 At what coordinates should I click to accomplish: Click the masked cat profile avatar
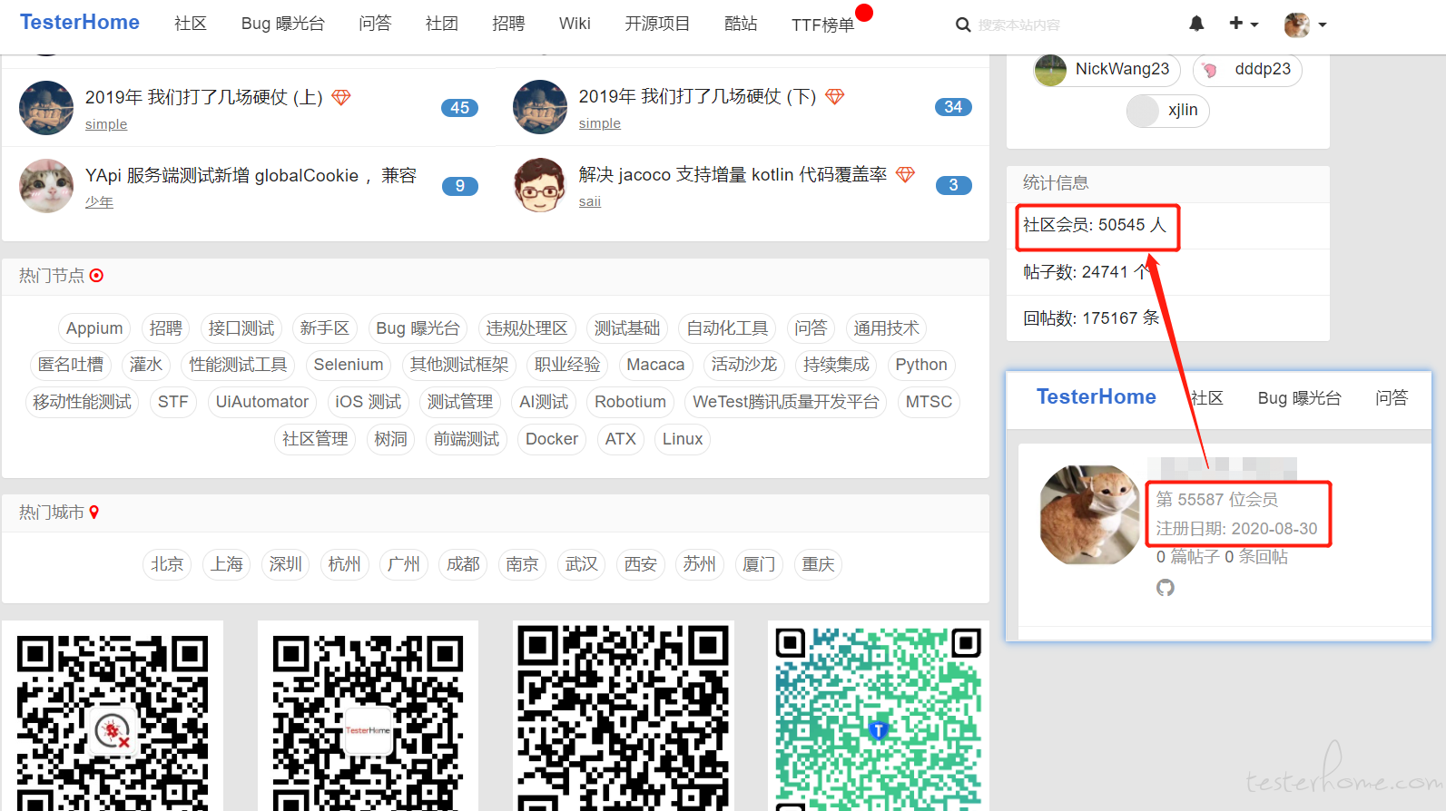pyautogui.click(x=1089, y=515)
